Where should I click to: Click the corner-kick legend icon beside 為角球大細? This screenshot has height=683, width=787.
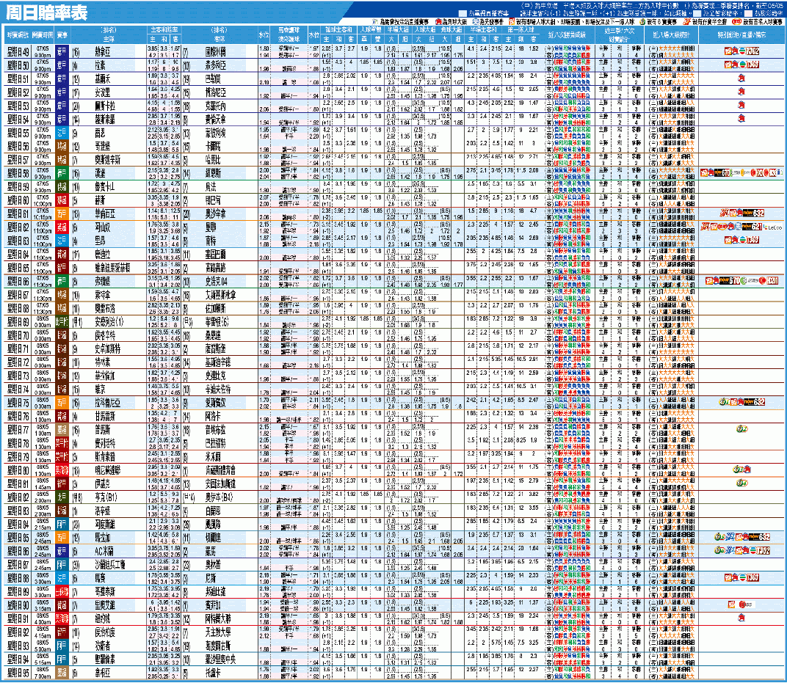(438, 22)
